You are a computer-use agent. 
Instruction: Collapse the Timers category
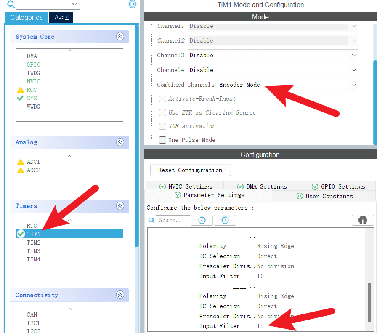120,206
